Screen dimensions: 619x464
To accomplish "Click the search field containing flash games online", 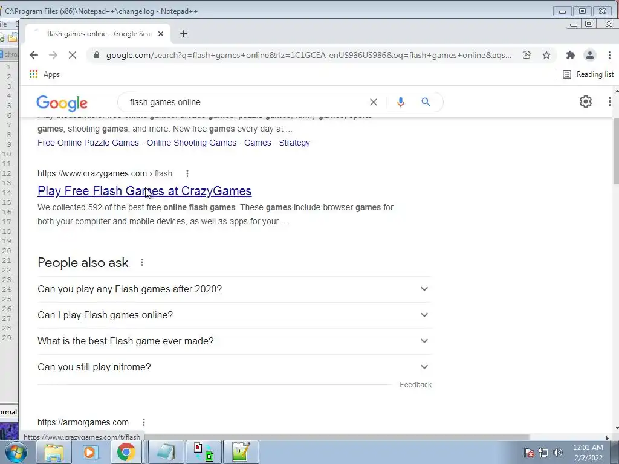I will click(x=245, y=102).
